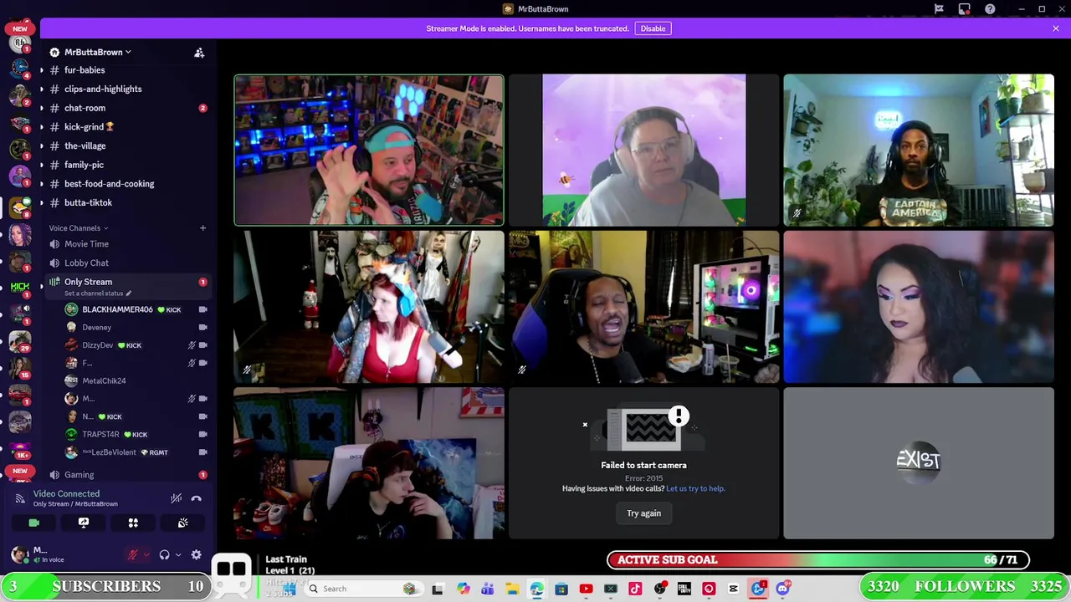Toggle deafen with the headphones icon
This screenshot has width=1071, height=602.
point(165,554)
